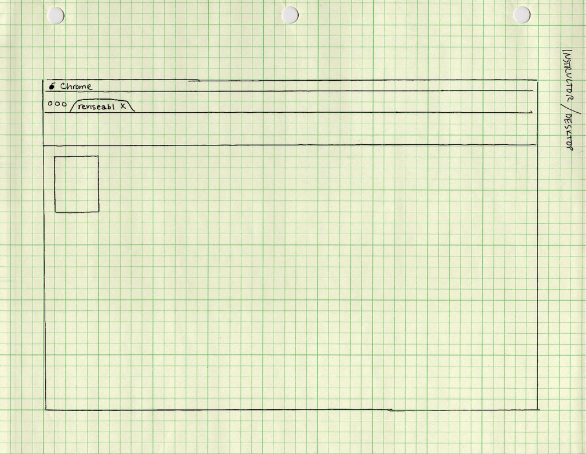Select the reviseabl tab
Screen dimensions: 586x454
(x=96, y=106)
